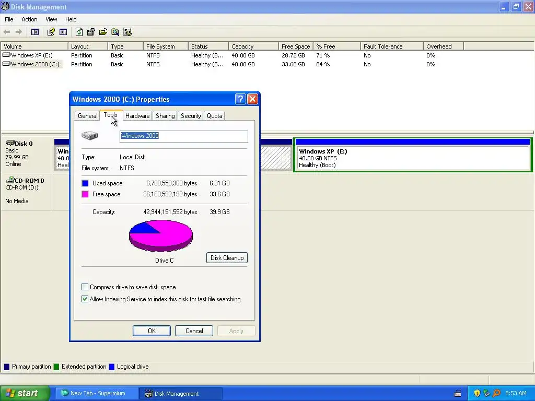
Task: Click the open folder toolbar icon
Action: pos(103,32)
